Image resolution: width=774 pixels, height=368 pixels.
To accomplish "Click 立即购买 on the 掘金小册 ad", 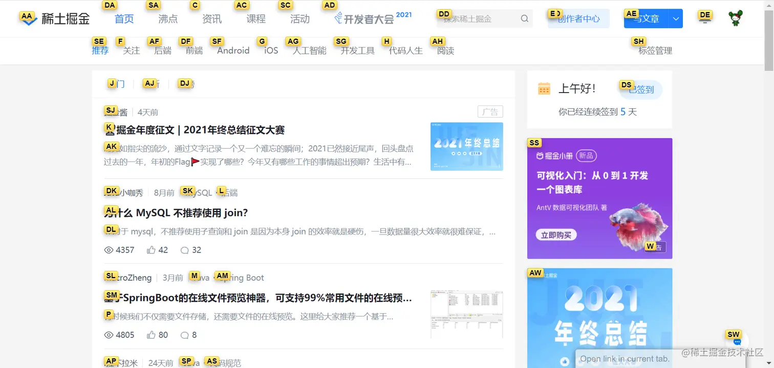I will click(556, 235).
